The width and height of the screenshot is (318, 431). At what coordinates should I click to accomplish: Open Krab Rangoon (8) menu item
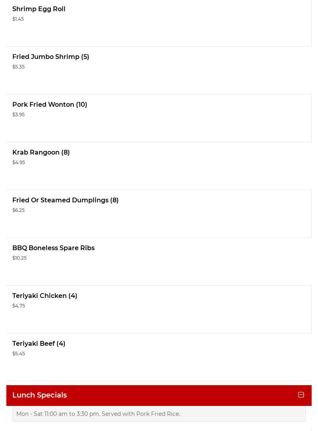[41, 152]
